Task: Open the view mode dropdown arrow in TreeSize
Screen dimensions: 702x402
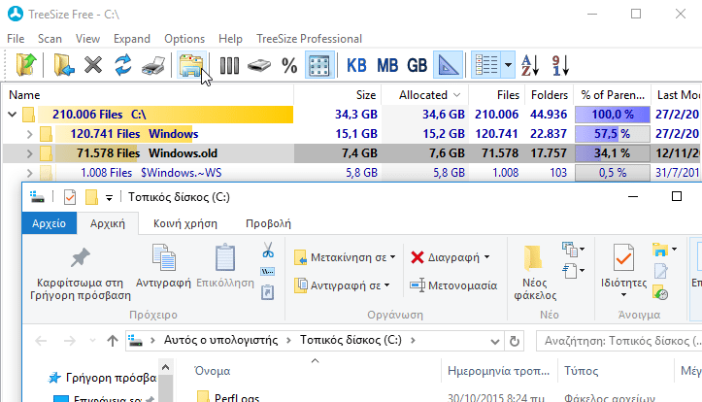Action: coord(508,65)
